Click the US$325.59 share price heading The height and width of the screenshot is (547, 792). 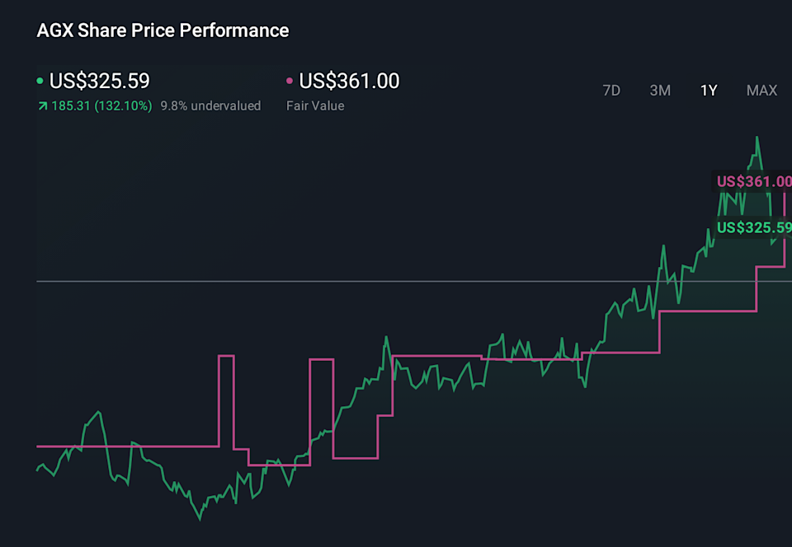coord(100,82)
